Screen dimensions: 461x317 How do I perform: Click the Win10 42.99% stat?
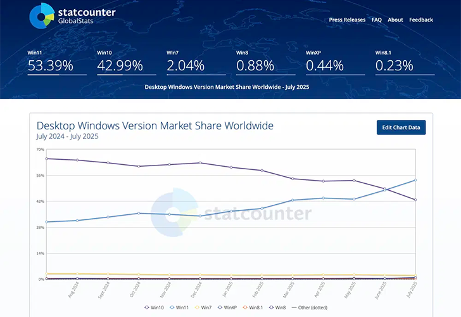coord(120,65)
